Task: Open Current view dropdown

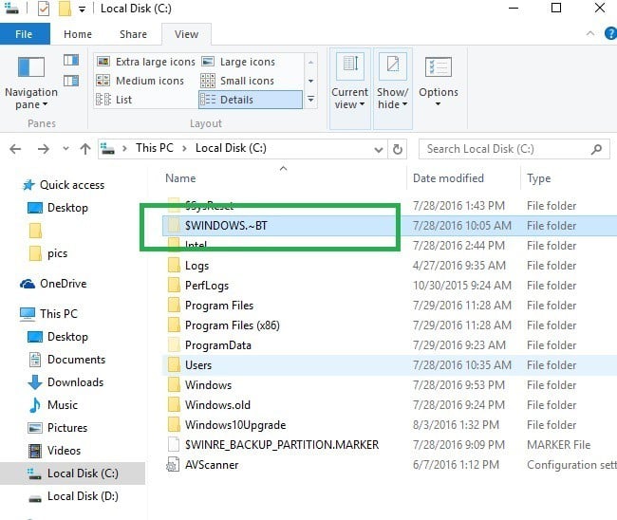Action: pos(350,88)
